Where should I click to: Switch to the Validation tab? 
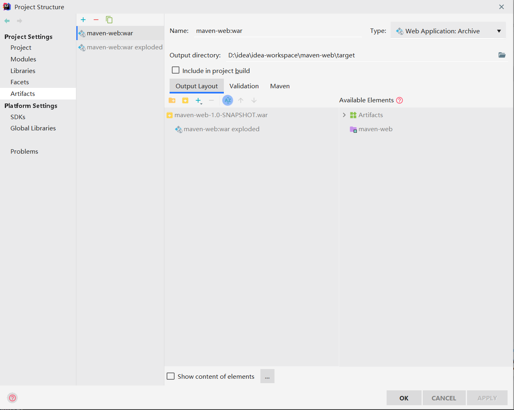[244, 86]
